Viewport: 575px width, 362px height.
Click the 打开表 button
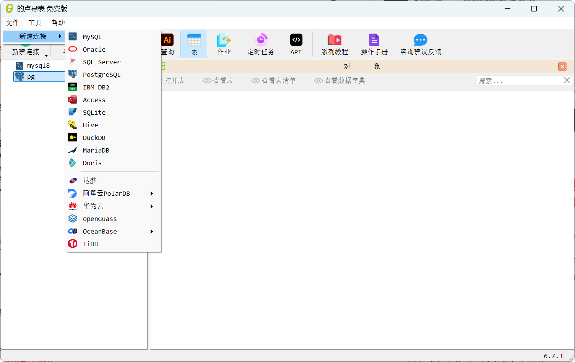click(173, 81)
